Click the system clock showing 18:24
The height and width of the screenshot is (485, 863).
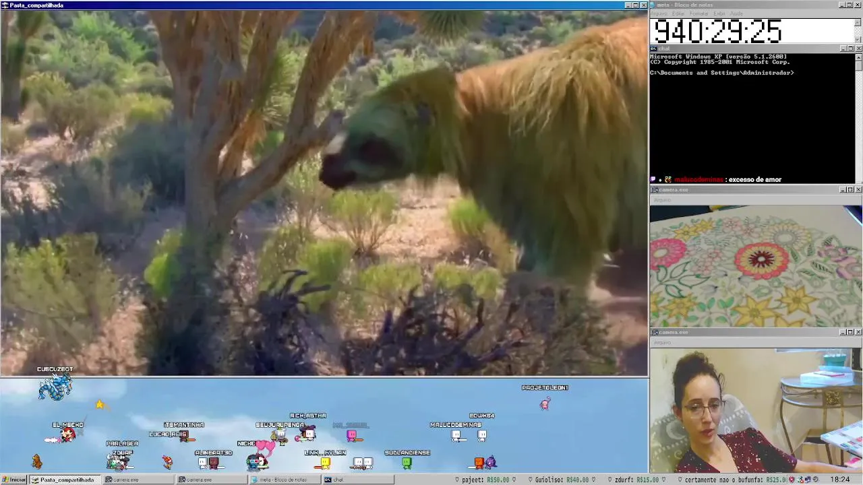click(840, 480)
